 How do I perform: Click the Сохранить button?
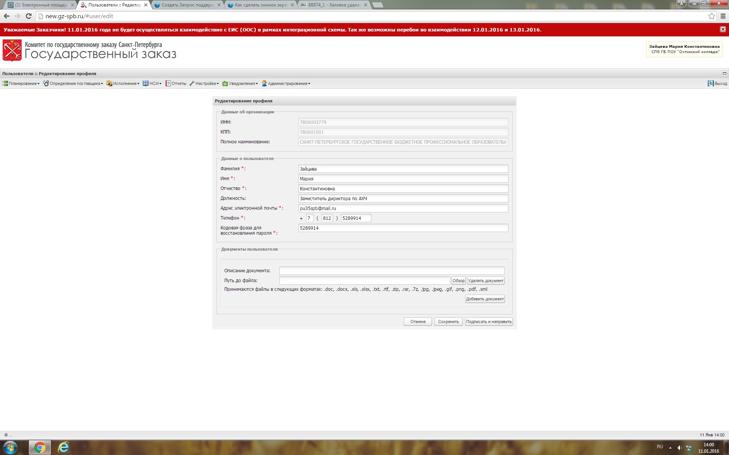pyautogui.click(x=448, y=322)
